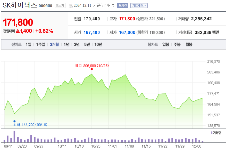This screenshot has height=152, width=226.
Task: Click the stock code 000660
Action: coord(45,6)
